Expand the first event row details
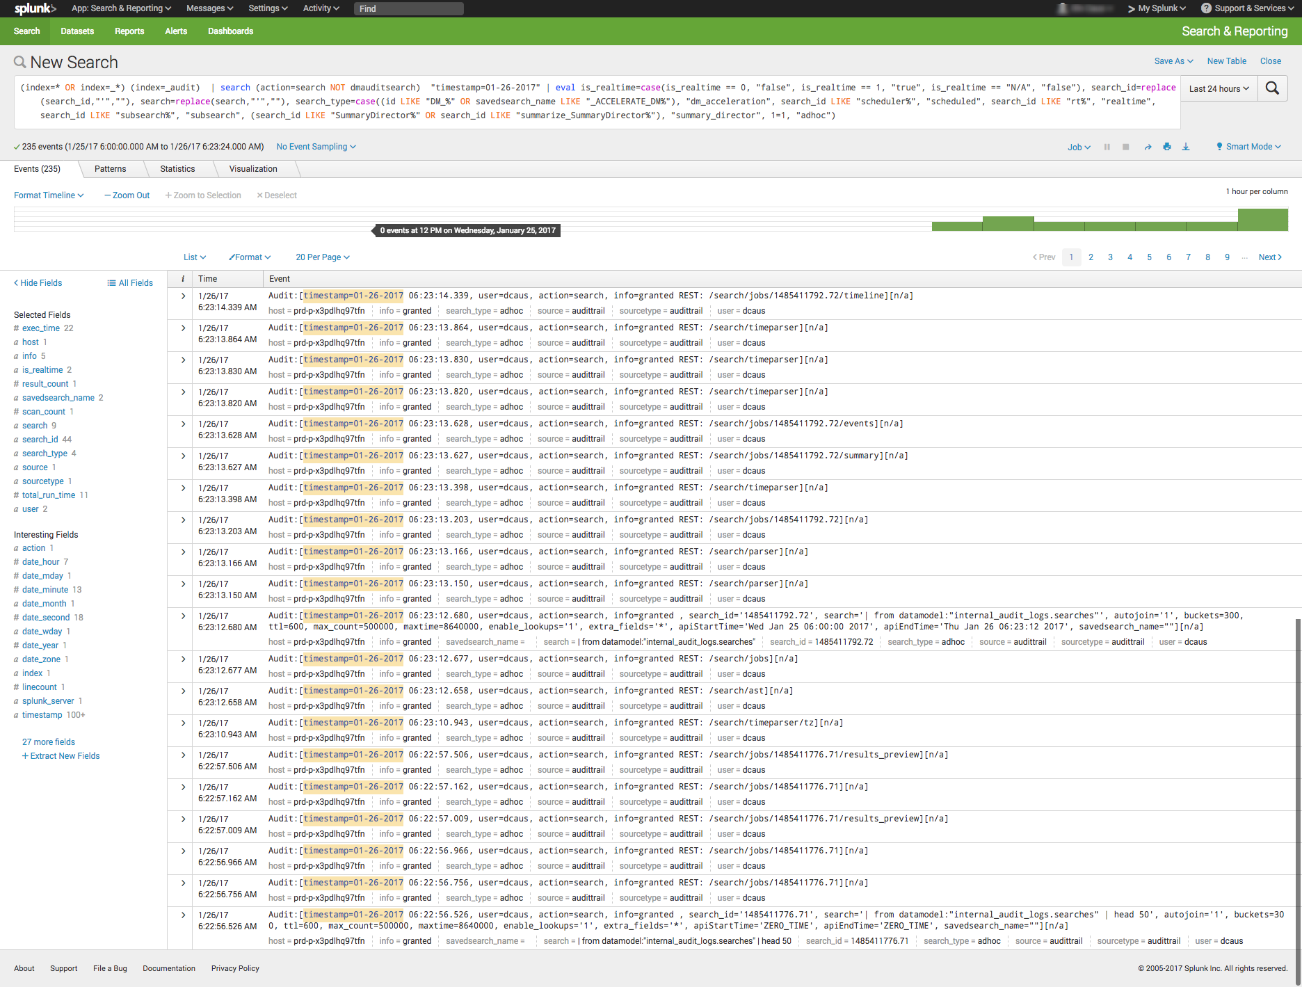Image resolution: width=1302 pixels, height=987 pixels. click(x=182, y=295)
